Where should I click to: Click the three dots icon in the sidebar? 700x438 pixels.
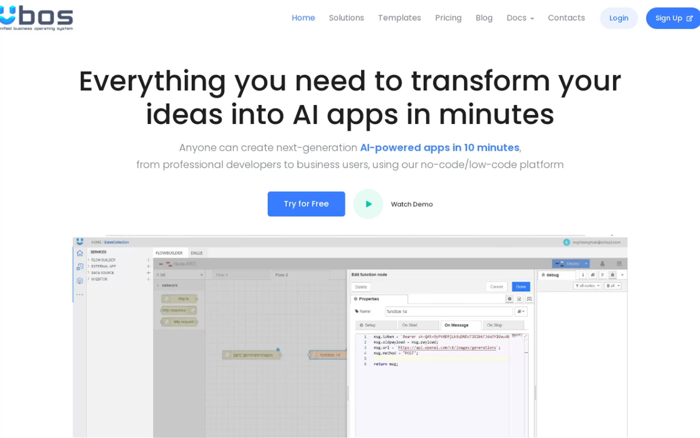coord(80,295)
